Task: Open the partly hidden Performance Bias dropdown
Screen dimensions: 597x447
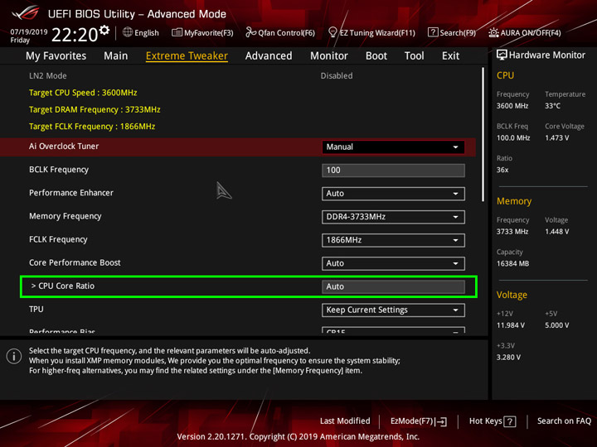Action: 393,330
